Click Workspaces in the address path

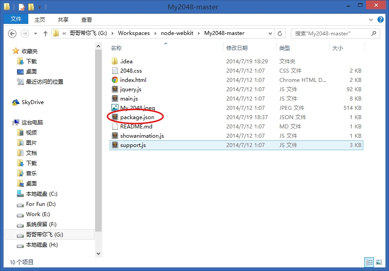[x=133, y=33]
